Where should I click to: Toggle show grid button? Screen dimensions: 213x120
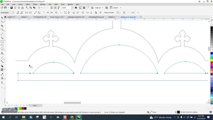click(84, 8)
